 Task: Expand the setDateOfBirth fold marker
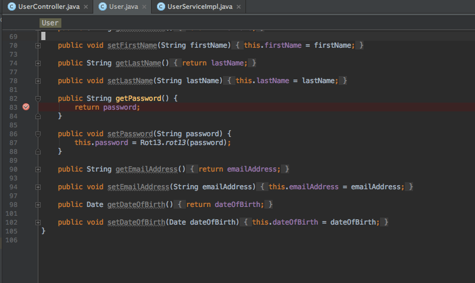(38, 222)
